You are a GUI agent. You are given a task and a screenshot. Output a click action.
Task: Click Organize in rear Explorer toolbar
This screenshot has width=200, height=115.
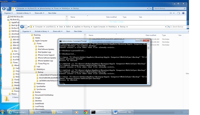[x=8, y=13]
